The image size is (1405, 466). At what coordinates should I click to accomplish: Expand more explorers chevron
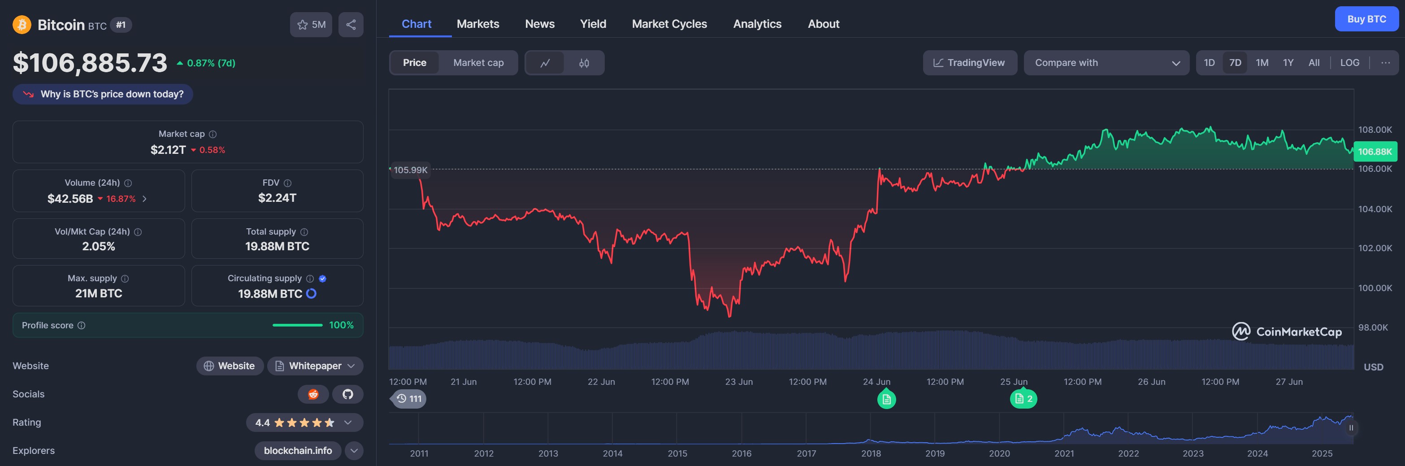click(x=354, y=451)
